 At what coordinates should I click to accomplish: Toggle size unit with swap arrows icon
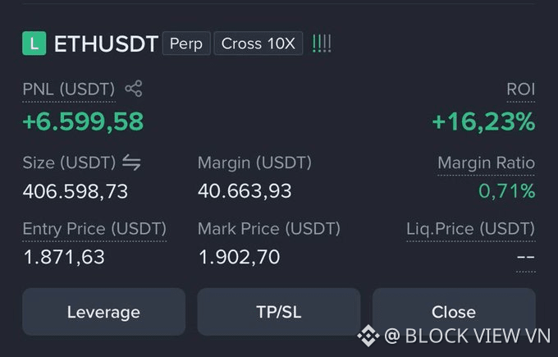coord(131,162)
